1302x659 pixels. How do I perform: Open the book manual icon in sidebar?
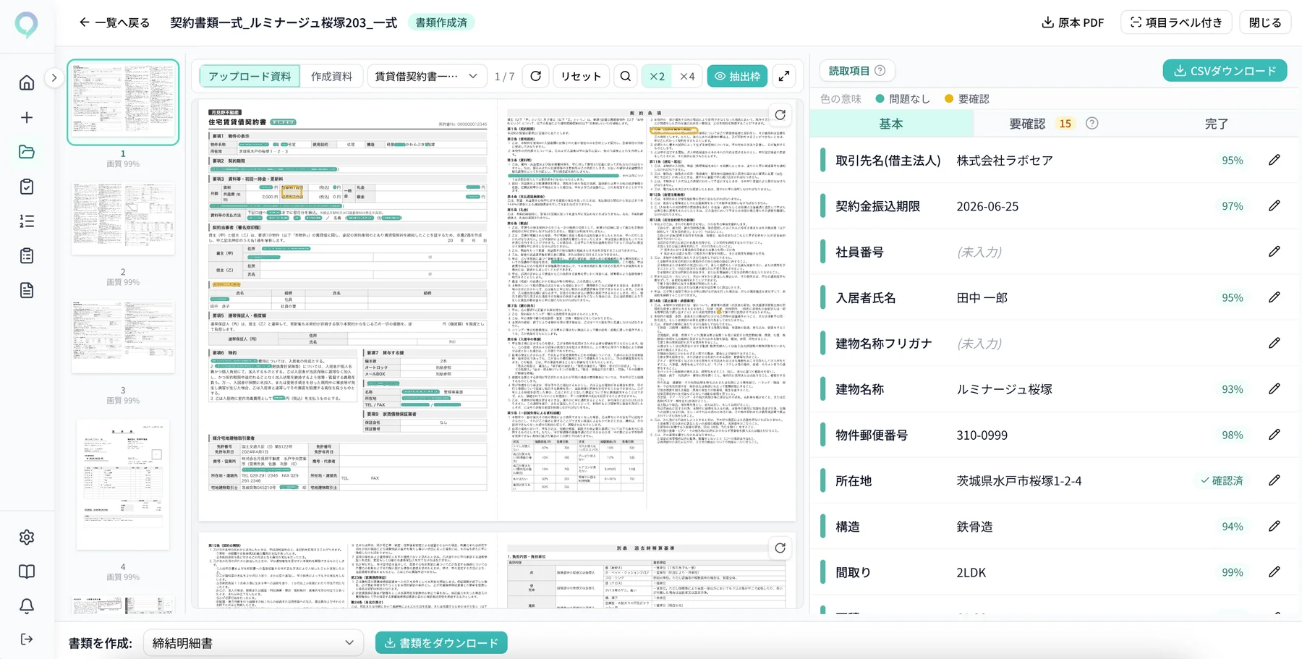[x=27, y=571]
